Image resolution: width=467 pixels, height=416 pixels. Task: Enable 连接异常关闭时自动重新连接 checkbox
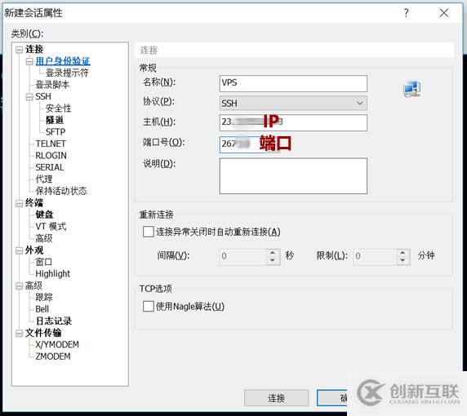point(149,232)
